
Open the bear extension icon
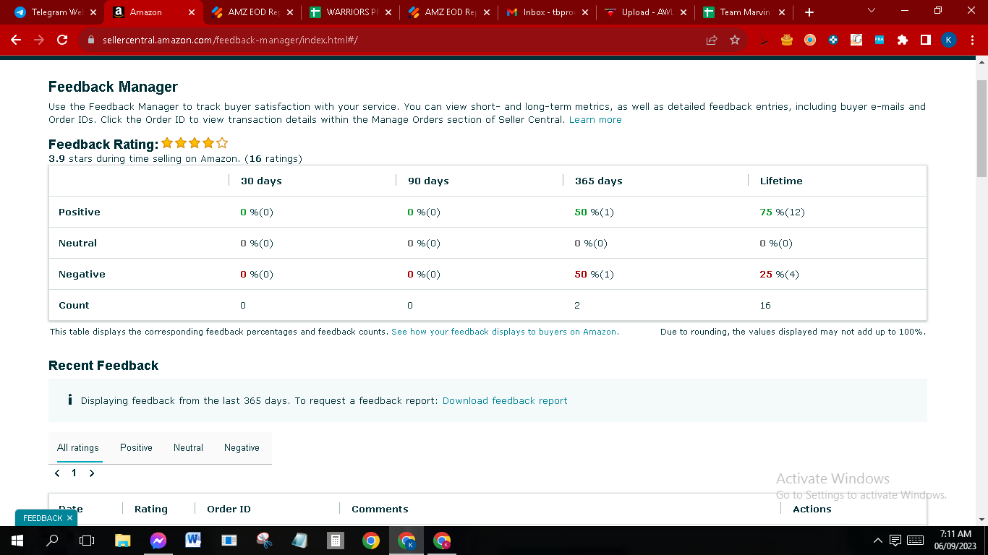(x=787, y=40)
